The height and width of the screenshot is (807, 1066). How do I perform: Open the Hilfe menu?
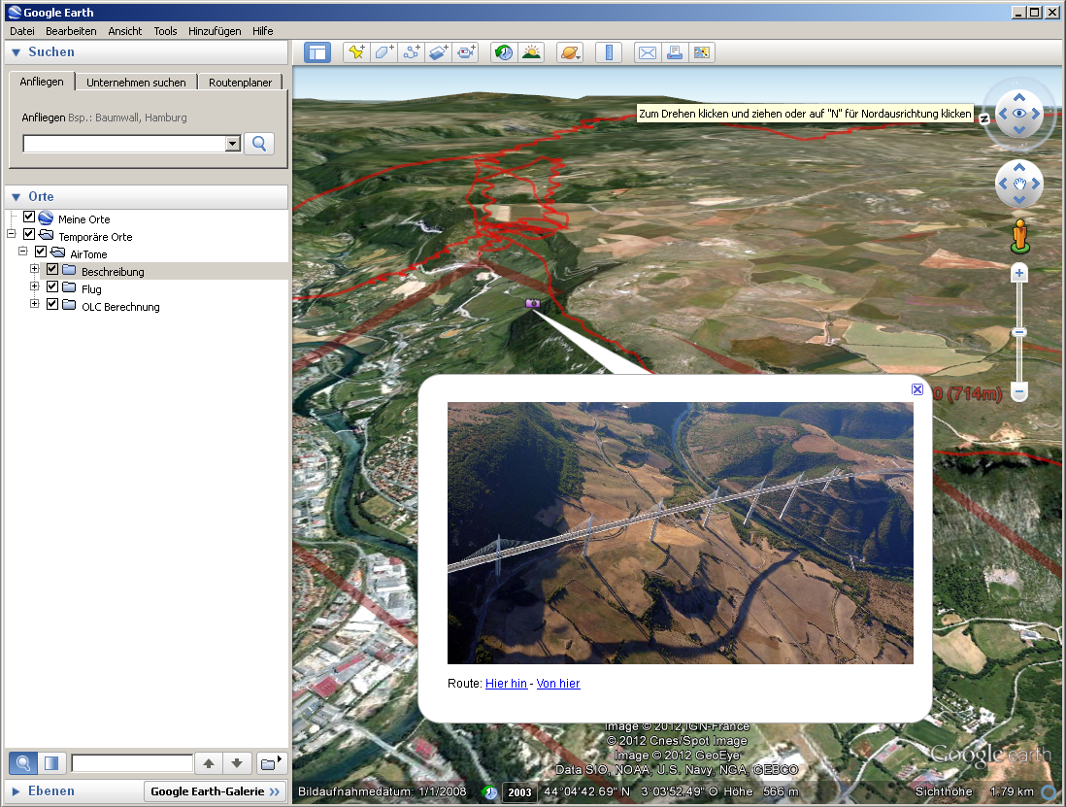click(x=262, y=31)
